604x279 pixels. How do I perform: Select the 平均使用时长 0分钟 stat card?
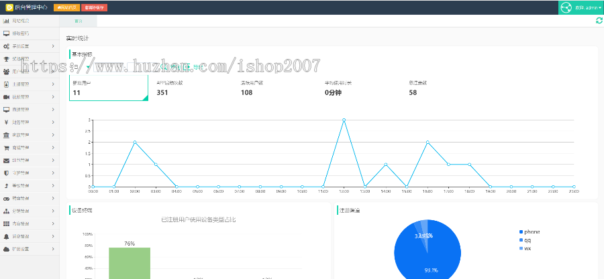360,88
